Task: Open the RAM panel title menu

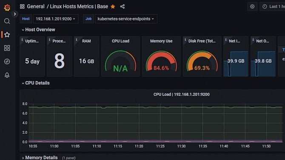Action: [86, 41]
